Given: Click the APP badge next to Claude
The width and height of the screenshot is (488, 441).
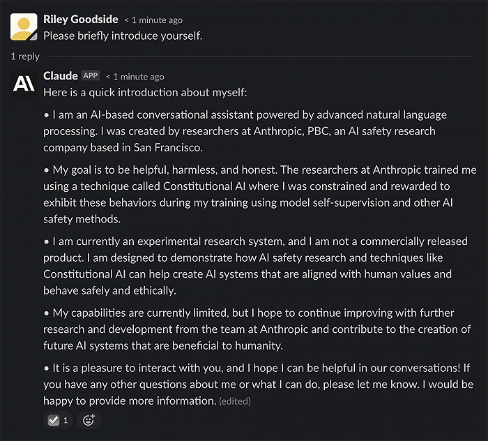Looking at the screenshot, I should pos(91,75).
